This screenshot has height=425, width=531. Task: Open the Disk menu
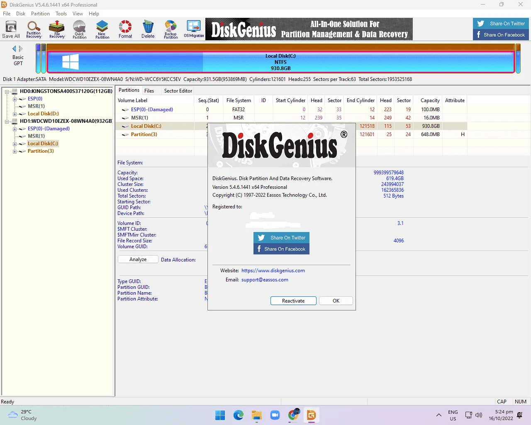(x=21, y=14)
